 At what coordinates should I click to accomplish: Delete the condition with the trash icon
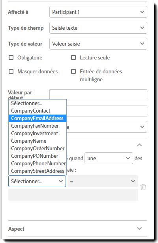[143, 187]
